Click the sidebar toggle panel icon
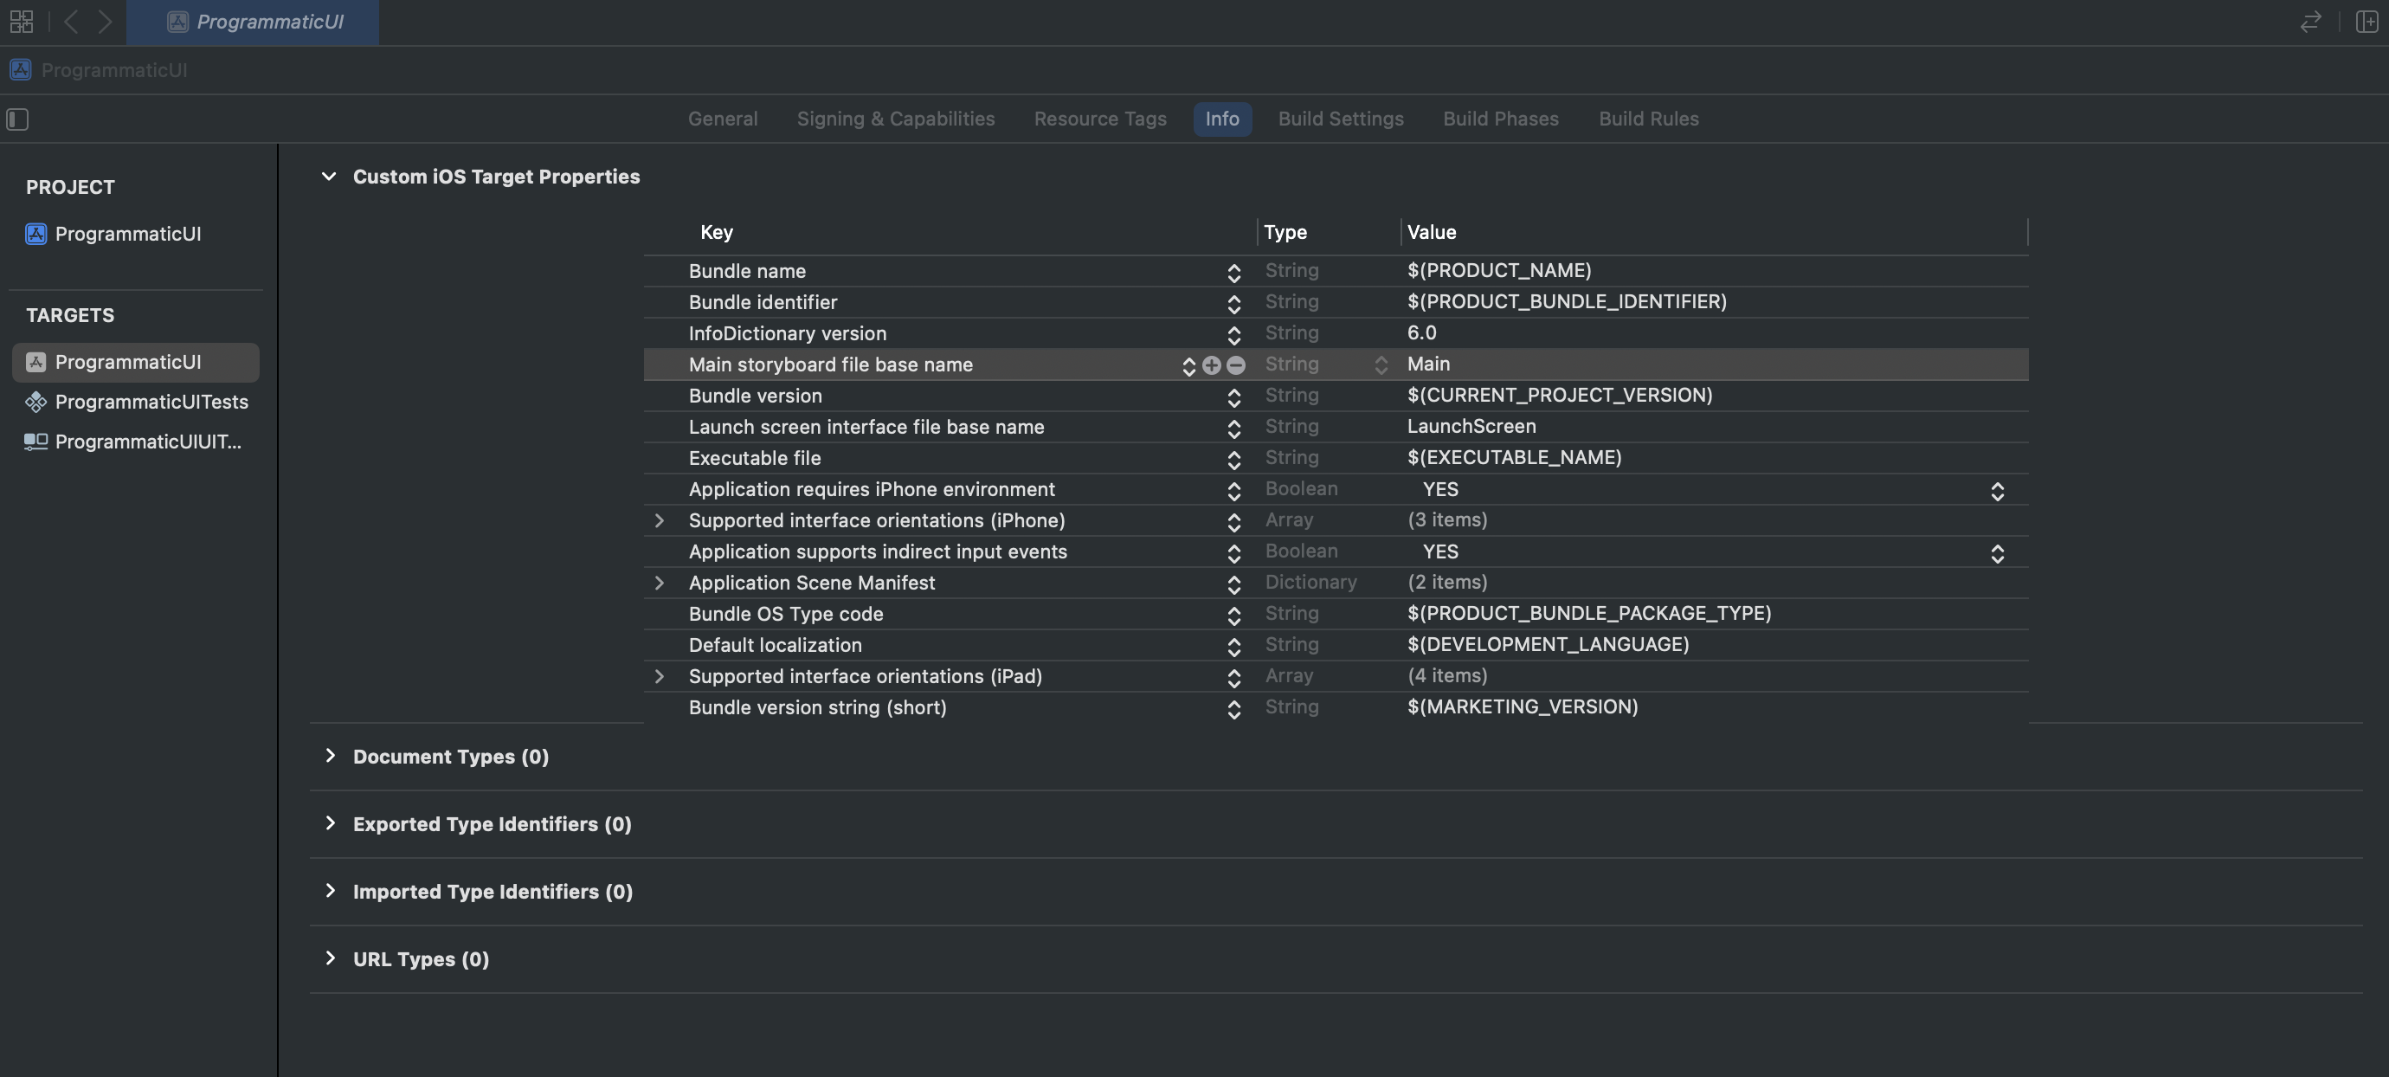 [x=16, y=119]
